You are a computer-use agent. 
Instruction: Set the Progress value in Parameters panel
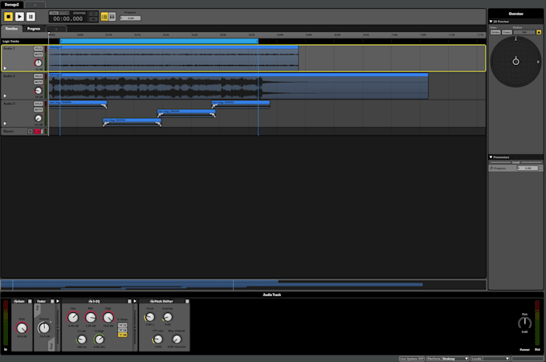click(x=528, y=168)
